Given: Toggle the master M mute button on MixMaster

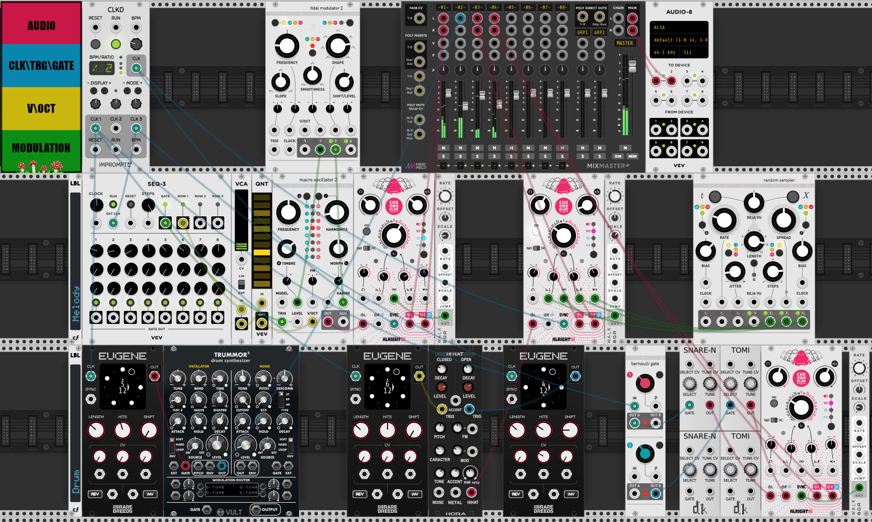Looking at the screenshot, I should click(625, 148).
